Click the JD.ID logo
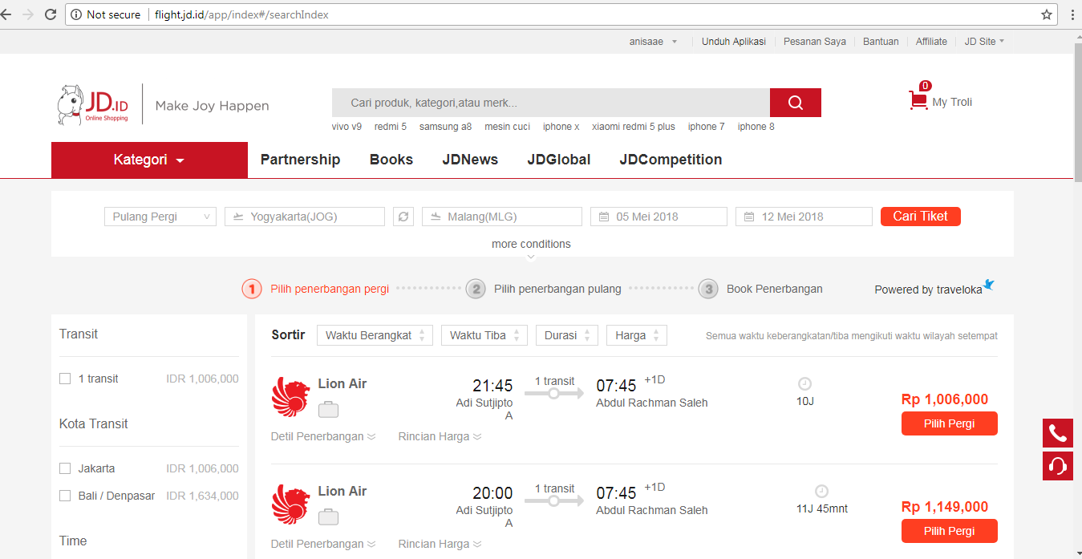Image resolution: width=1082 pixels, height=559 pixels. tap(93, 104)
